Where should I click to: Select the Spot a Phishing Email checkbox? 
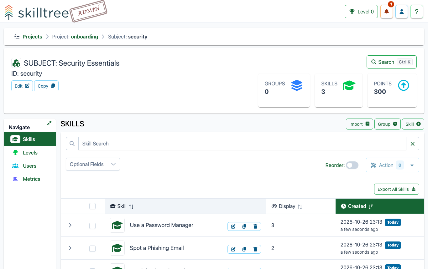[92, 249]
